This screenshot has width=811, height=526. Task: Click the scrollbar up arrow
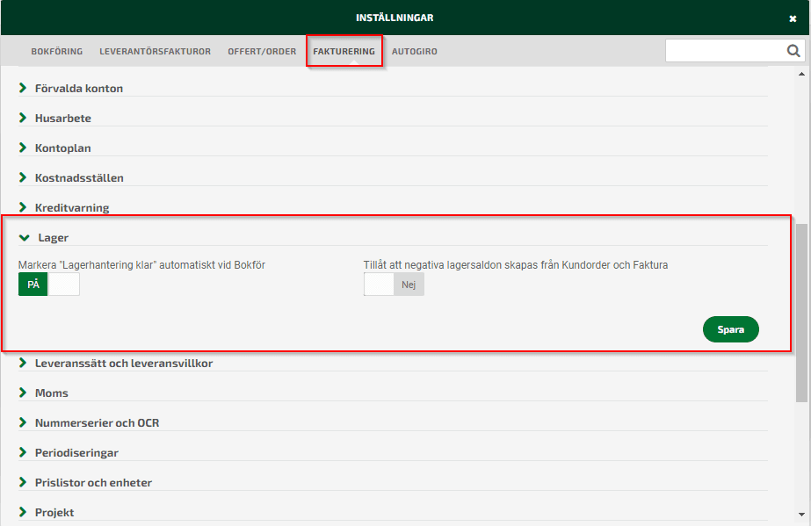(x=801, y=74)
